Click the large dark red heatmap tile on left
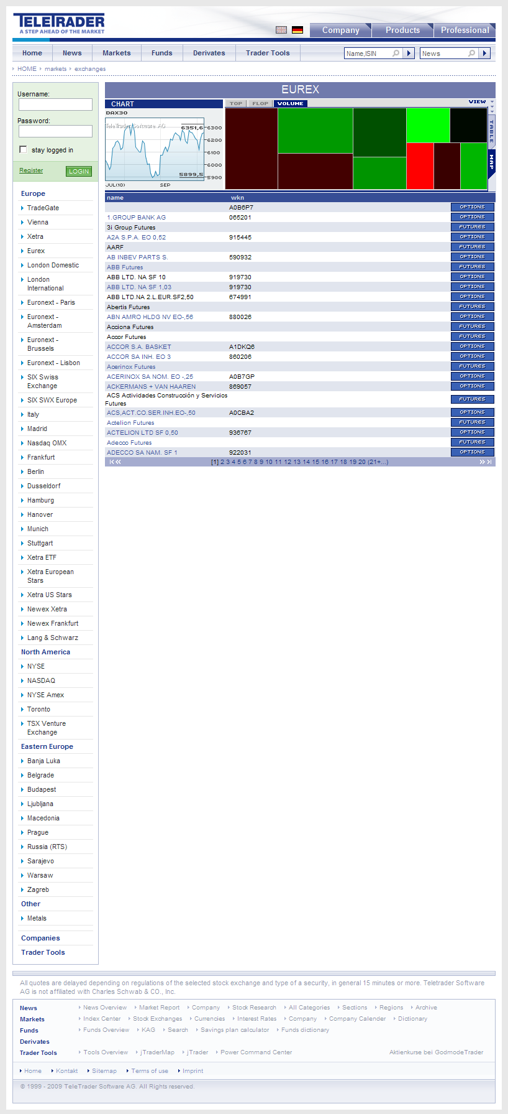The width and height of the screenshot is (508, 1114). (252, 149)
